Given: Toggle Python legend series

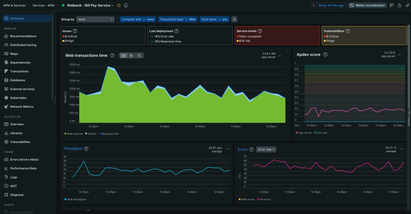Looking at the screenshot, I should pos(91,134).
